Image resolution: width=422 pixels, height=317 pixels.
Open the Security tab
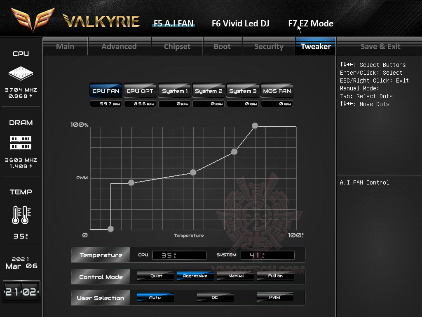(269, 46)
